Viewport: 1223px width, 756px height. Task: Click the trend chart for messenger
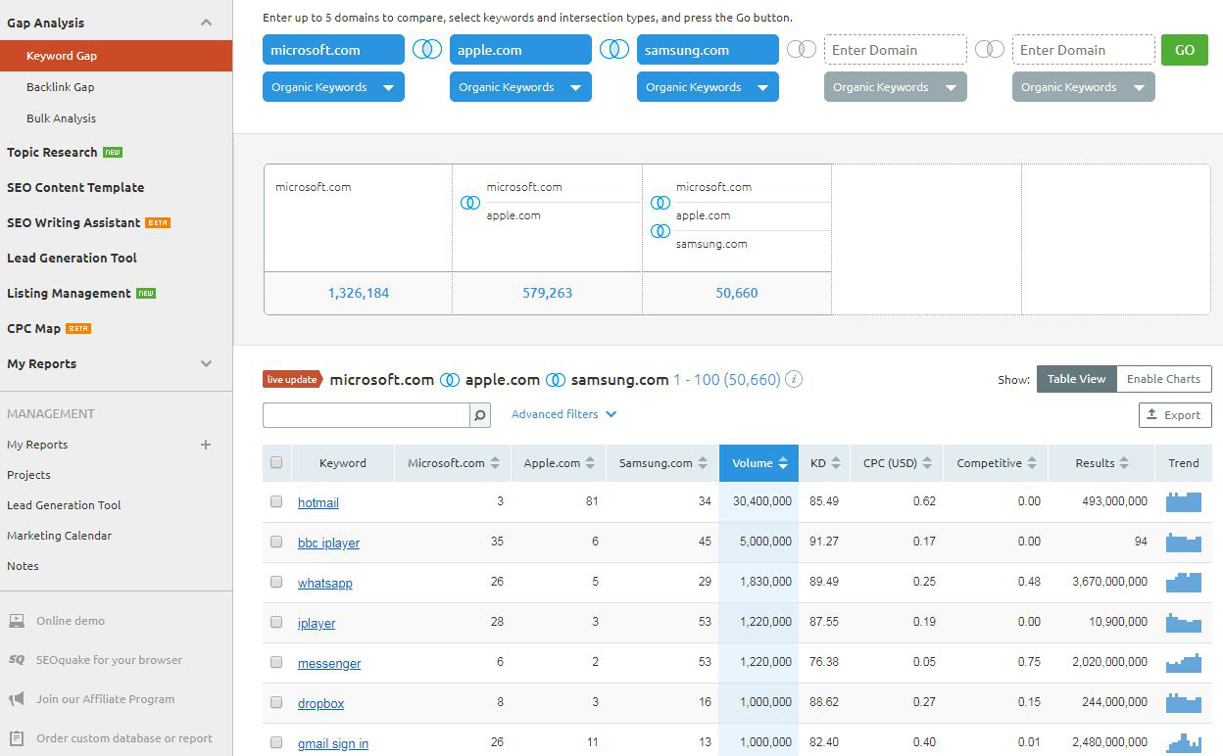coord(1183,662)
